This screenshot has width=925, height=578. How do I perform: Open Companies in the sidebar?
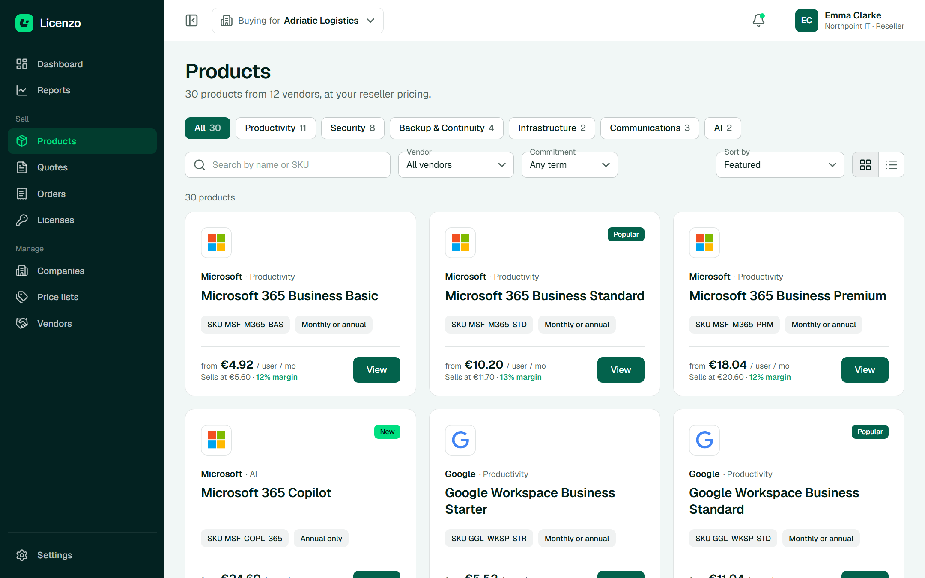(x=82, y=271)
